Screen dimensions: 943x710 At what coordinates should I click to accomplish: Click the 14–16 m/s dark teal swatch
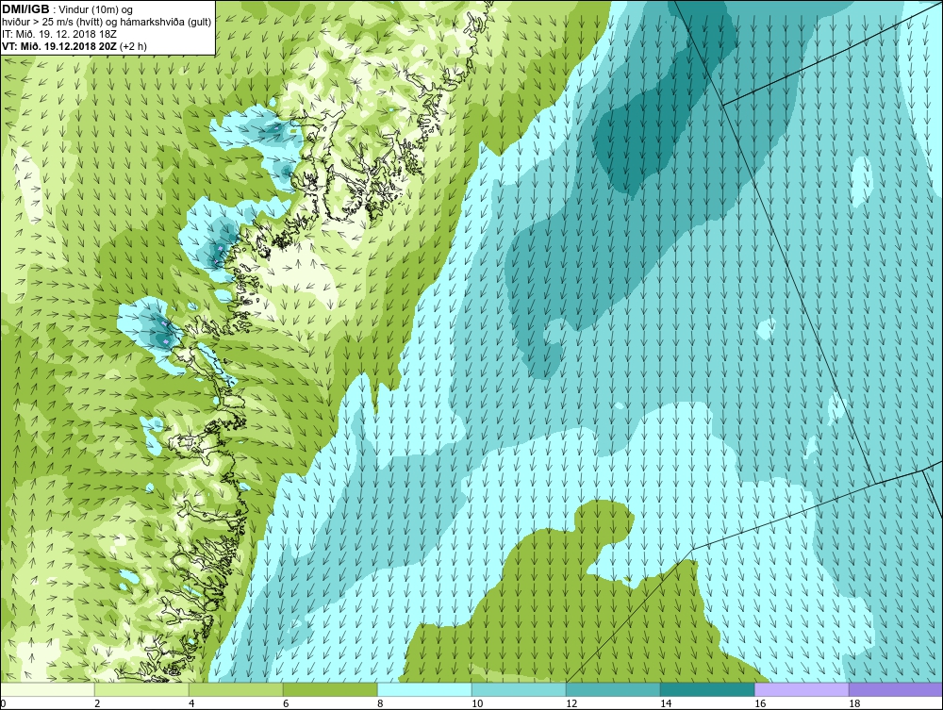(x=707, y=689)
